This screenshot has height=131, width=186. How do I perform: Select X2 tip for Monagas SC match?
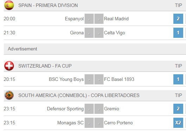[x=178, y=123]
